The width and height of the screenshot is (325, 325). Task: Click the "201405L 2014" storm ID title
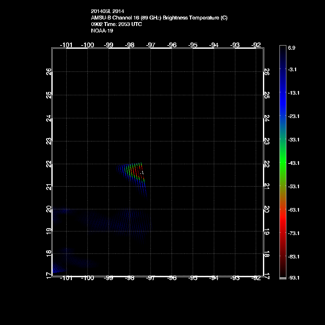[x=107, y=11]
